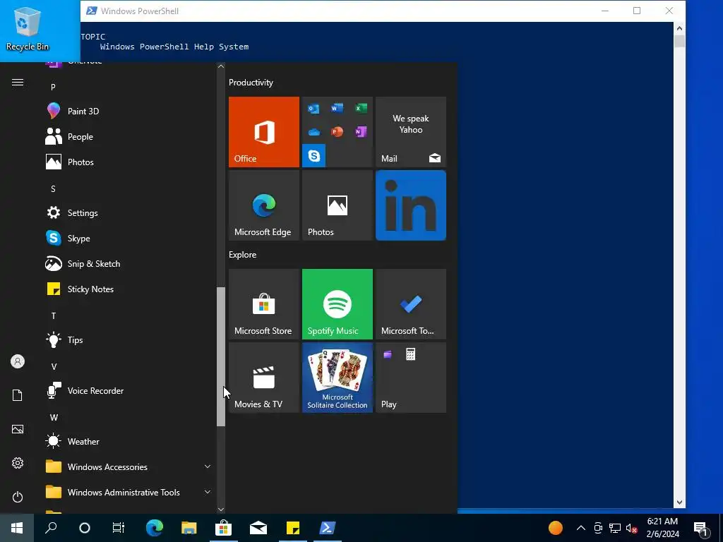
Task: Select letter W section header
Action: (x=54, y=417)
